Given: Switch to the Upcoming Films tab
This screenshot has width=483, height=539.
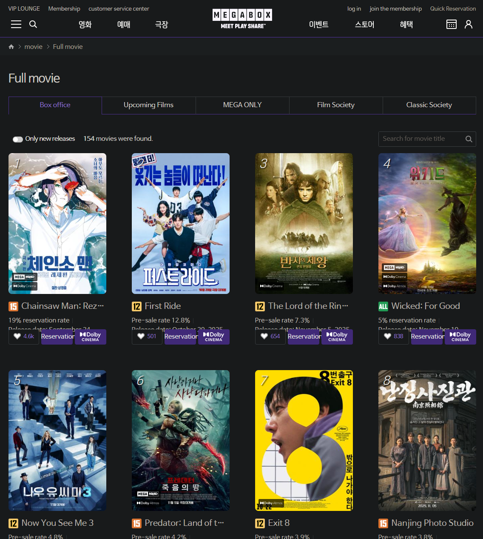Looking at the screenshot, I should (x=149, y=105).
